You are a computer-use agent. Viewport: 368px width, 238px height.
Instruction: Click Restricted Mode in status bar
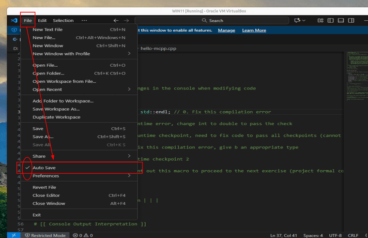coord(45,235)
